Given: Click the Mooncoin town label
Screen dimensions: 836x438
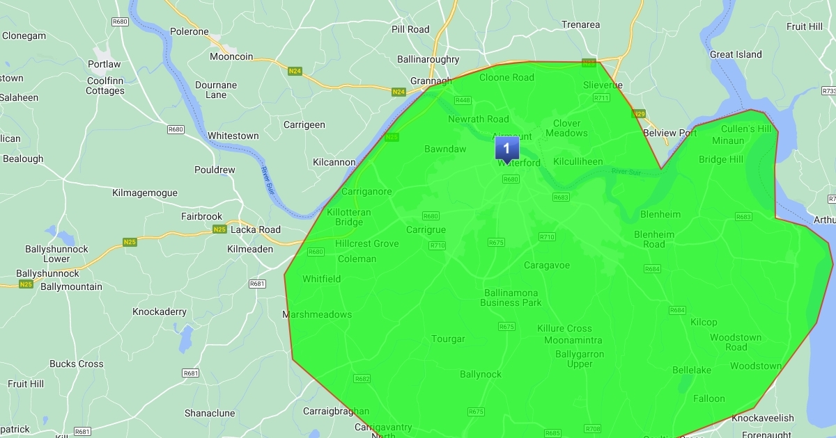Looking at the screenshot, I should pyautogui.click(x=231, y=57).
